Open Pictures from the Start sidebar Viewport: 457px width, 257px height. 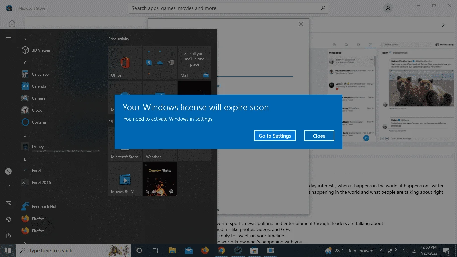pos(8,203)
